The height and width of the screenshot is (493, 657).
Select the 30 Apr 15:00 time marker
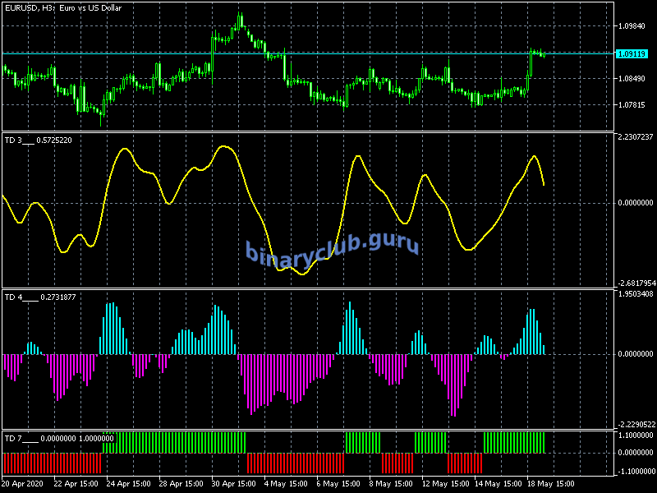pos(232,483)
